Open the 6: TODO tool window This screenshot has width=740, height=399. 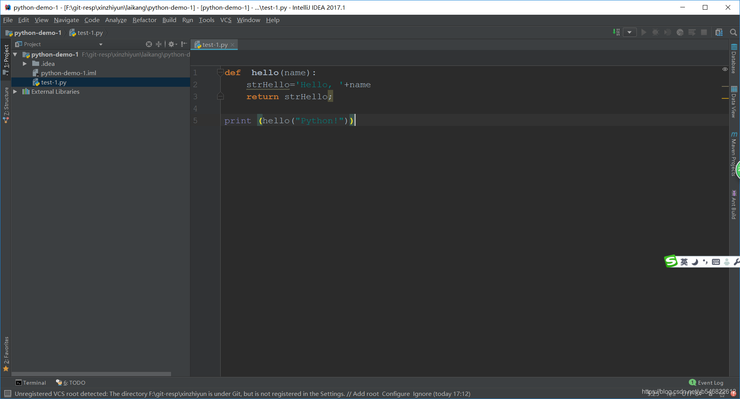[x=71, y=383]
